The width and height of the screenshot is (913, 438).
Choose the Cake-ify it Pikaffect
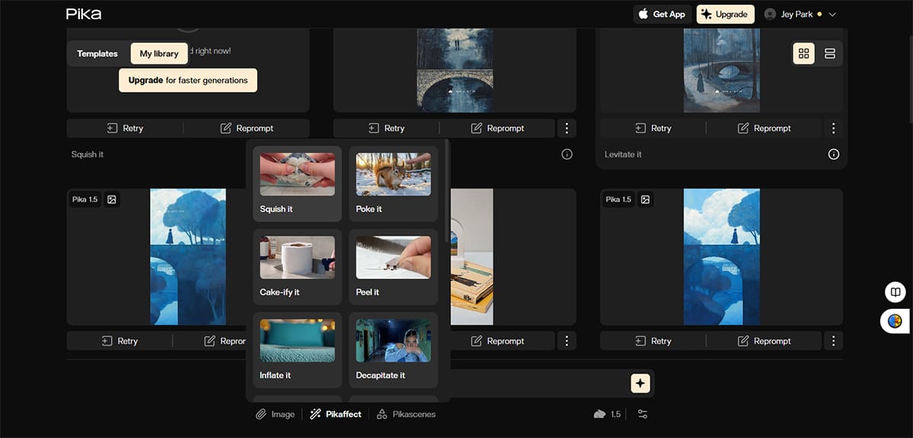pos(297,267)
